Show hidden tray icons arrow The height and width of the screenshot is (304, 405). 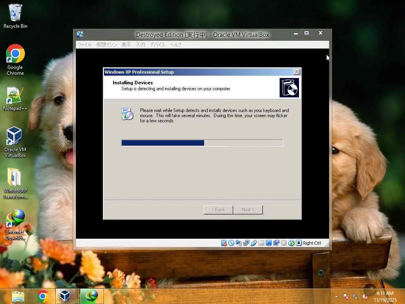pos(336,297)
